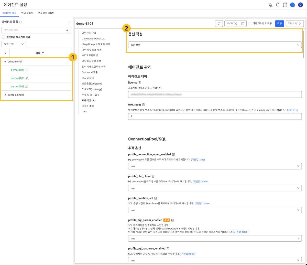This screenshot has height=265, width=307.
Task: Jump to 사용자 추적 section
Action: tap(88, 106)
